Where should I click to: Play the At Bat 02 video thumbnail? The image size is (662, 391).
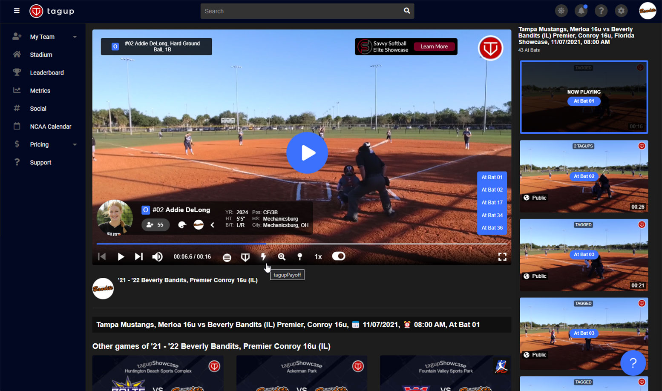(584, 176)
